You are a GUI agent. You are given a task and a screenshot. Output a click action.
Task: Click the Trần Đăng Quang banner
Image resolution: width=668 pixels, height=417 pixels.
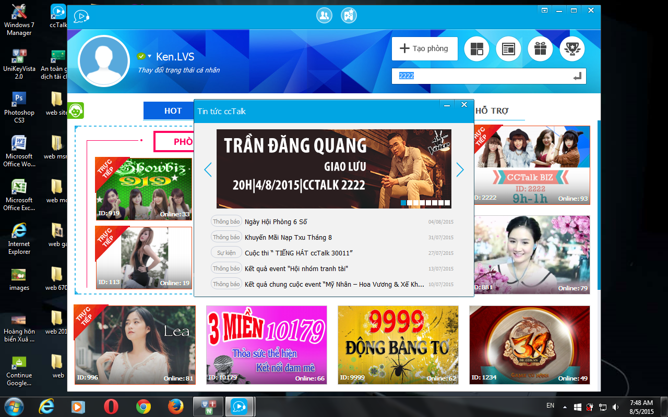click(334, 169)
